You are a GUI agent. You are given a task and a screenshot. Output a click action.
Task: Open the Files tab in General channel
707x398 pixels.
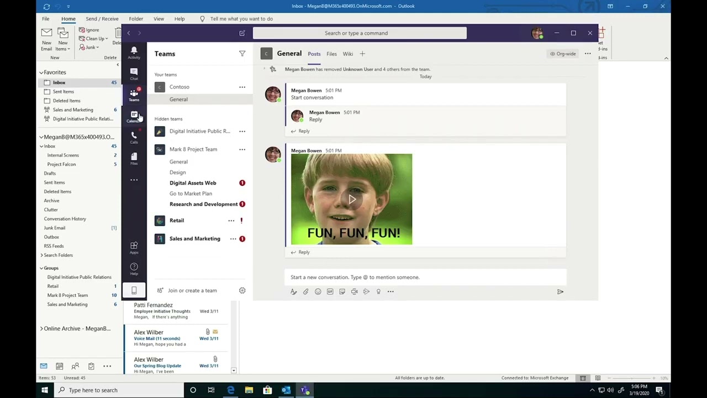(x=331, y=54)
